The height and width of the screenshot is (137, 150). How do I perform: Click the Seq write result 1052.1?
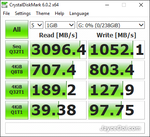pyautogui.click(x=116, y=50)
